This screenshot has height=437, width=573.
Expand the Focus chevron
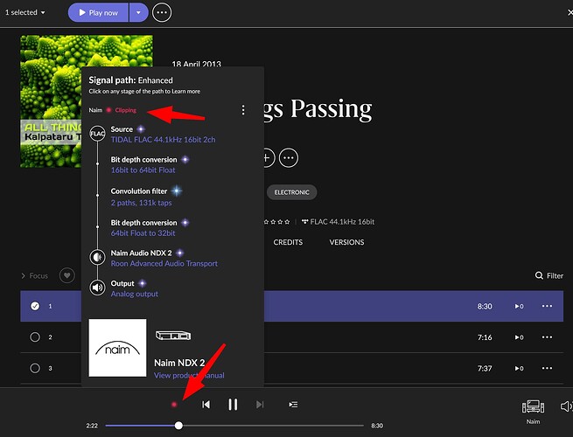pyautogui.click(x=23, y=275)
